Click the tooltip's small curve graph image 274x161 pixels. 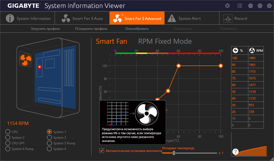coord(118,114)
